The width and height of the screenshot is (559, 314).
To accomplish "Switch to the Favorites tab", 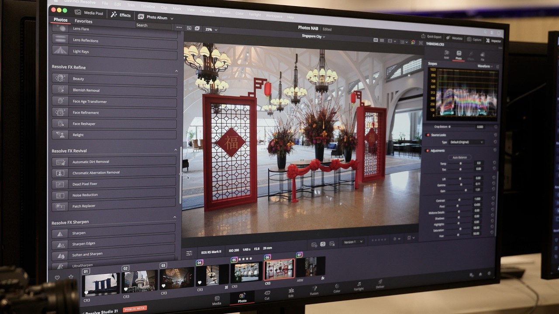I will [83, 21].
